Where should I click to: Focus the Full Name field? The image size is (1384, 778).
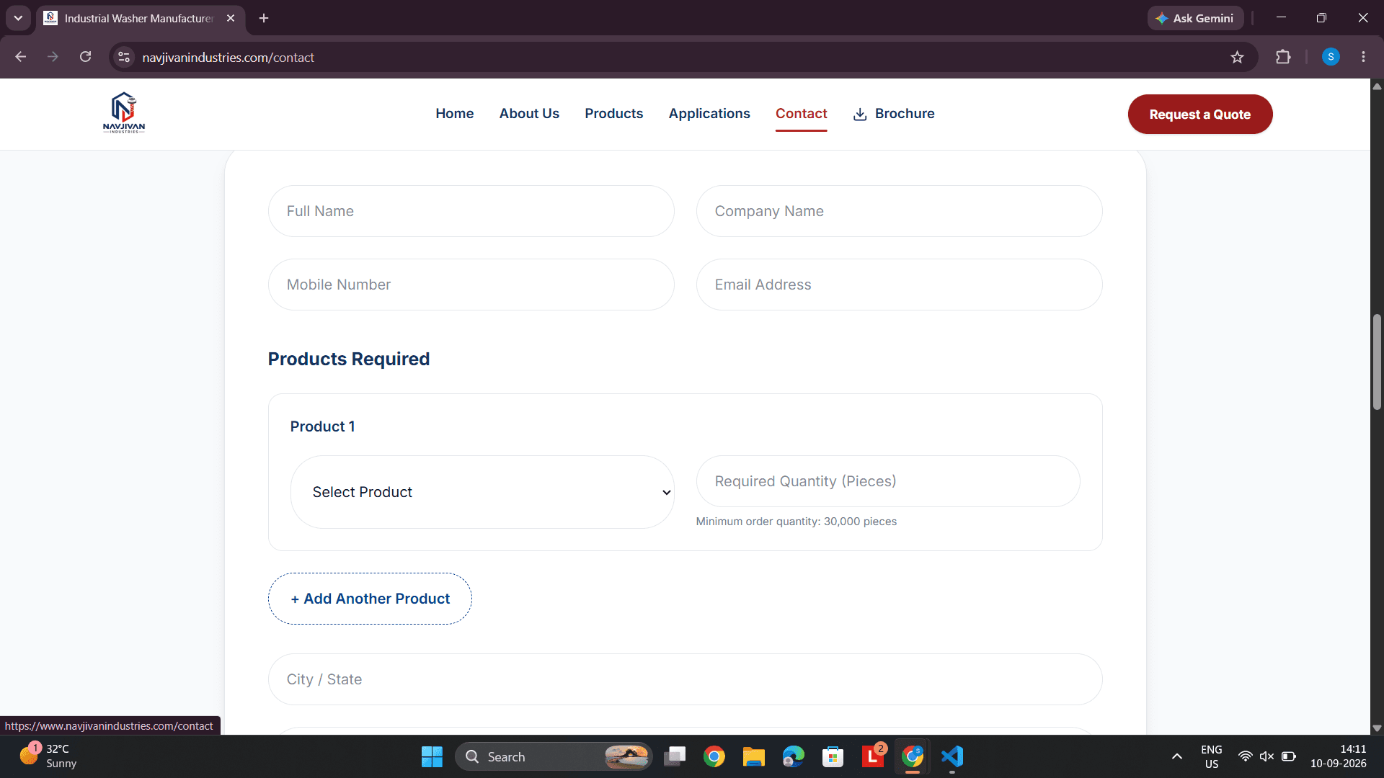[471, 211]
